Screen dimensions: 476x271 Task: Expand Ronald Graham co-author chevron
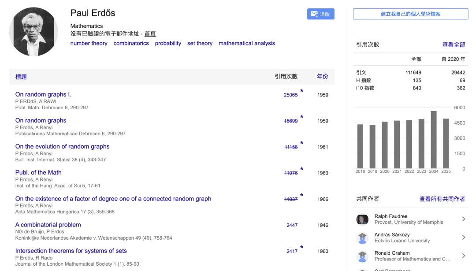click(463, 256)
